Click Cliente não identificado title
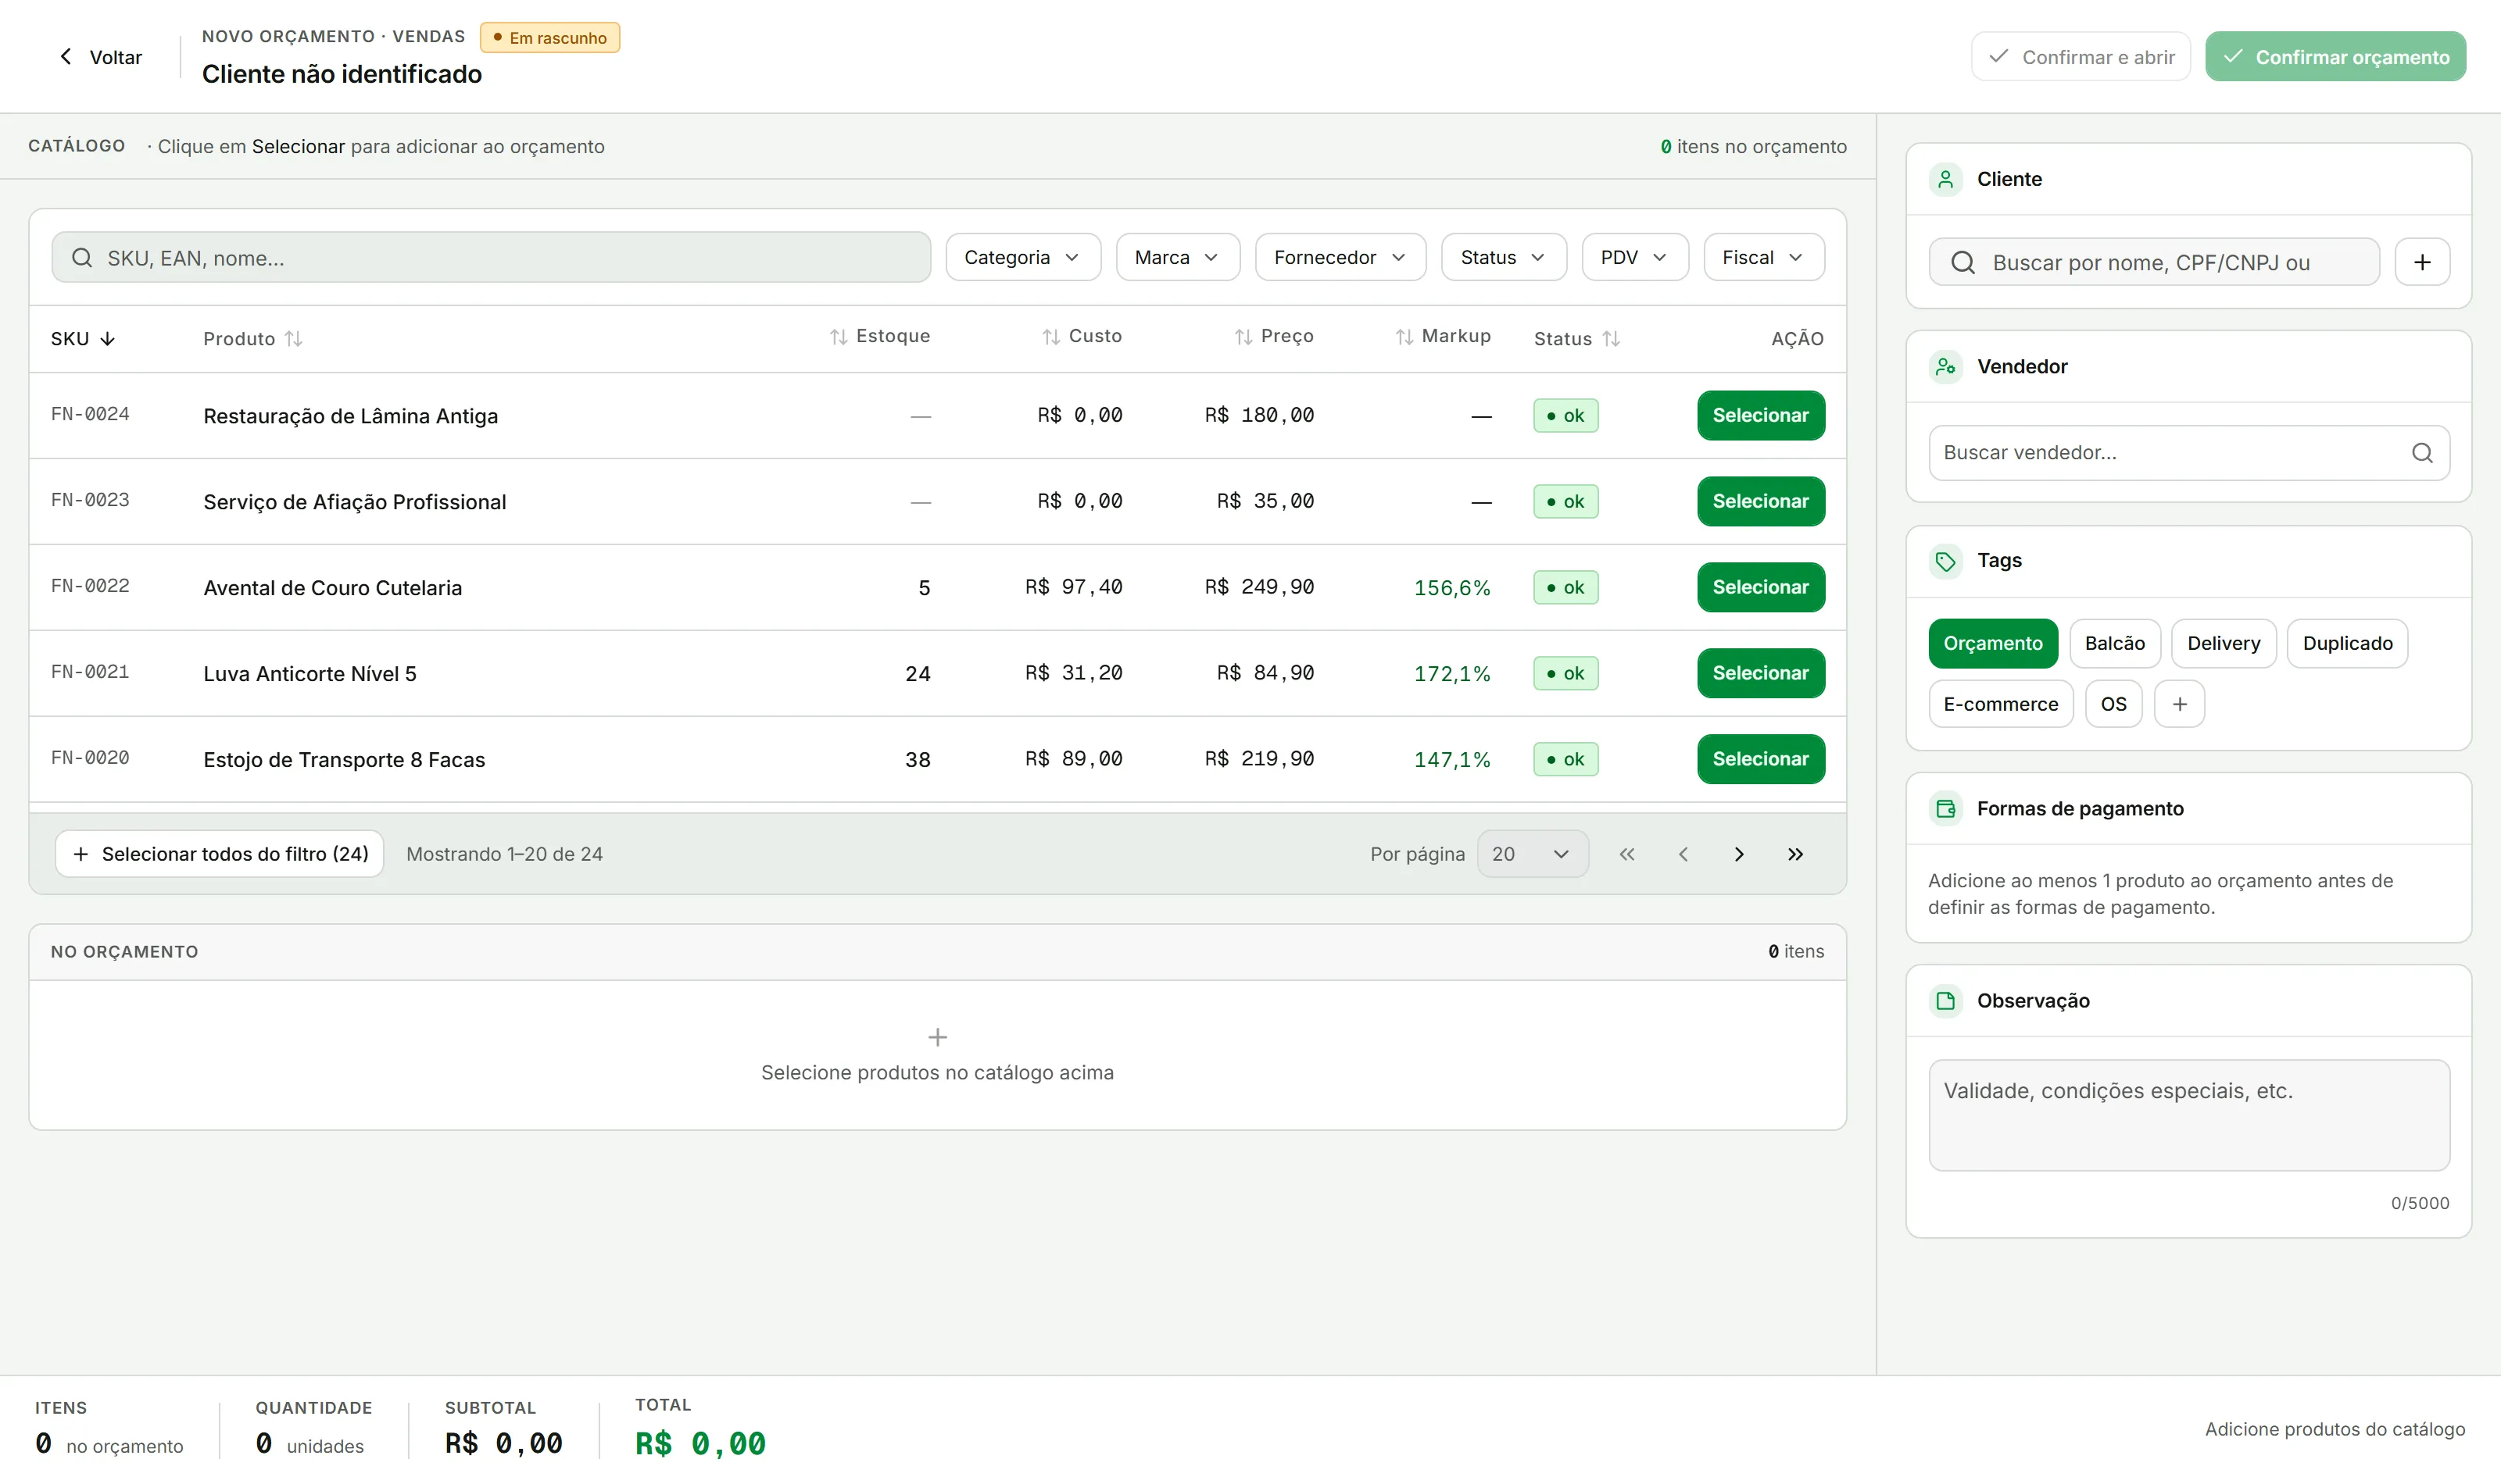 (341, 74)
